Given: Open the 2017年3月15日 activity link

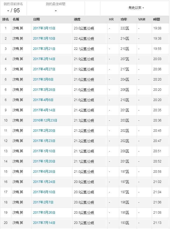Looking at the screenshot, I should click(44, 28).
